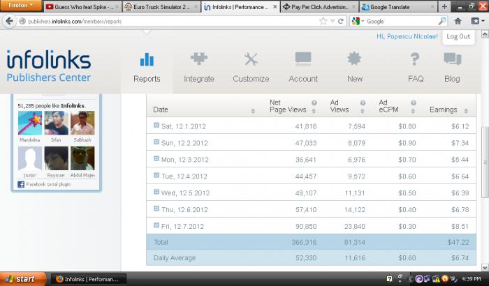Screen dimensions: 489x286
Task: Switch to the Pay Per Click Advertising tab
Action: click(319, 7)
